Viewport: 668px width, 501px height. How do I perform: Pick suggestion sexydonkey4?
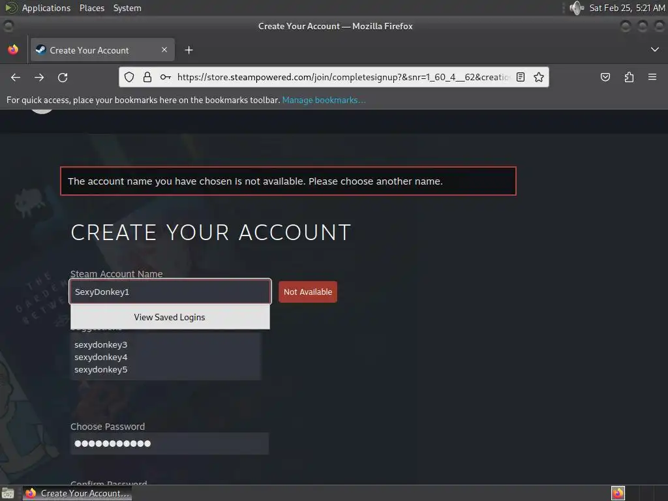pyautogui.click(x=100, y=357)
